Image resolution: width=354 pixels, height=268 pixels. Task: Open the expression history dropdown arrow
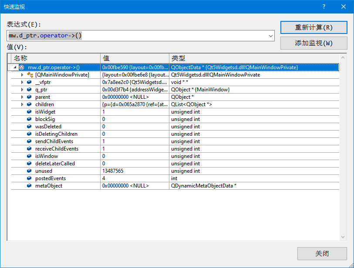click(x=271, y=36)
